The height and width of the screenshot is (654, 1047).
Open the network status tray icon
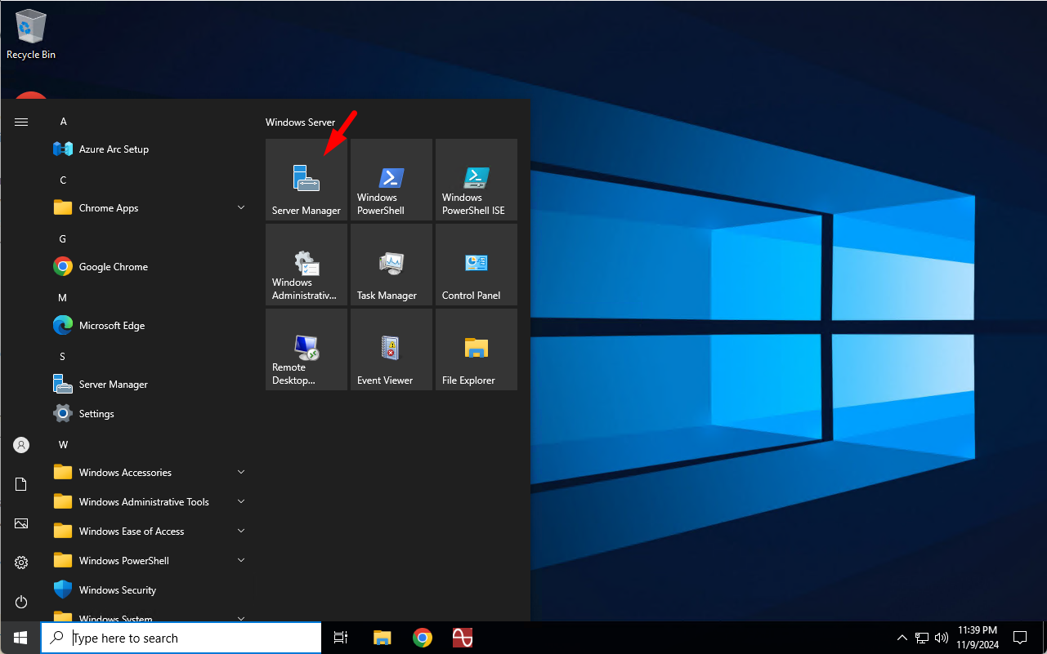pos(922,638)
